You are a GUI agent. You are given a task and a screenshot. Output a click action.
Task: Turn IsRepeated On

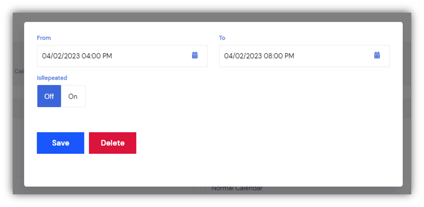pos(73,96)
